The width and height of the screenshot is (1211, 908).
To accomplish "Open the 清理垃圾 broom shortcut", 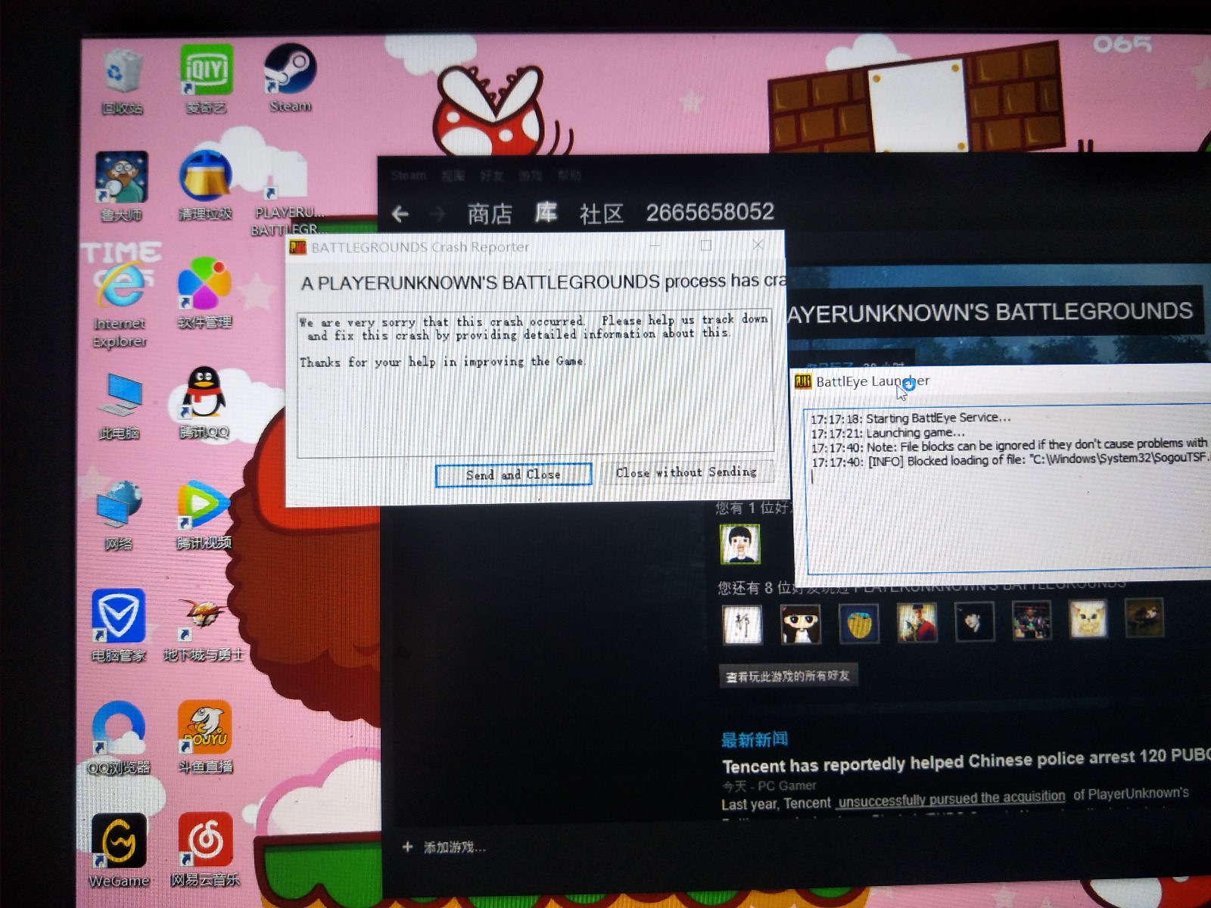I will pos(205,186).
